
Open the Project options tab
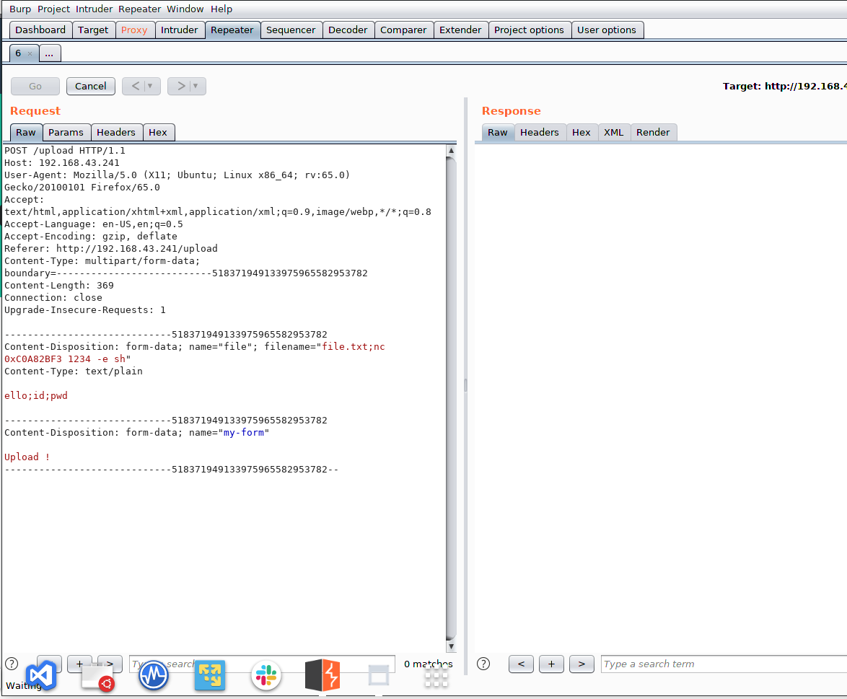click(529, 30)
